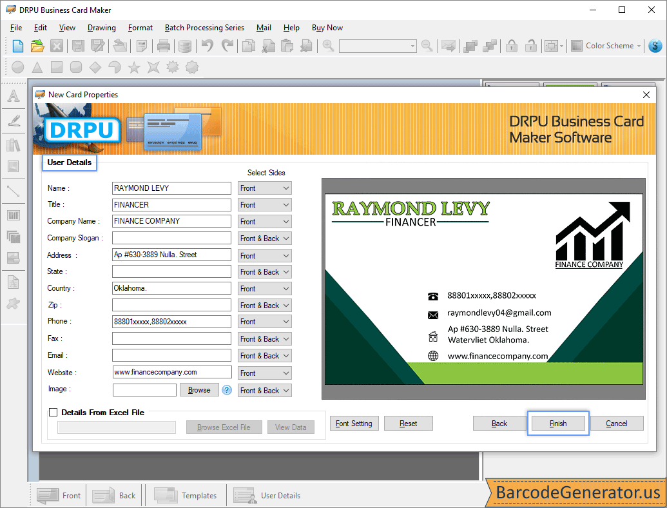This screenshot has width=667, height=508.
Task: Select the Text tool in left sidebar
Action: 14,95
